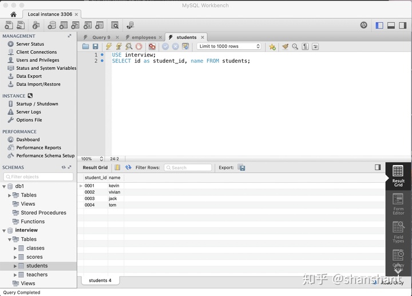This screenshot has width=412, height=296.
Task: Toggle wrap cell content icon in result grid
Action: click(117, 167)
